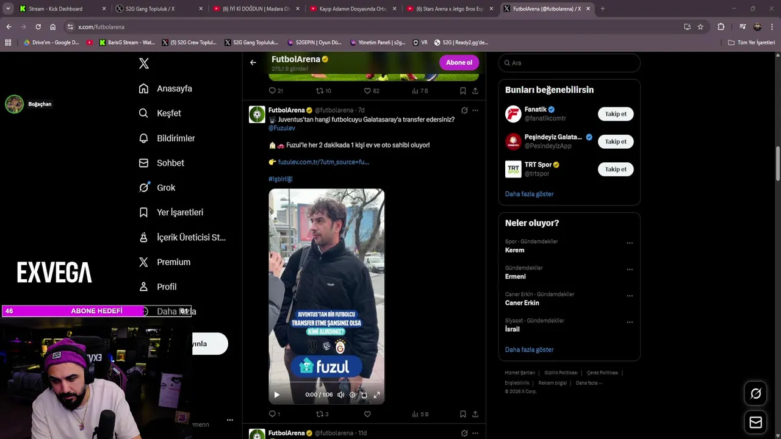Click the Ara search field
The width and height of the screenshot is (781, 439).
(x=569, y=63)
